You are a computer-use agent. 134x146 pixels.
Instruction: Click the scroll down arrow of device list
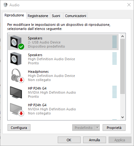pyautogui.click(x=123, y=117)
